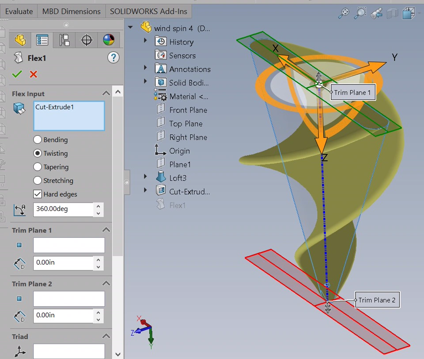This screenshot has width=424, height=359.
Task: Select the Tapering radio option
Action: pyautogui.click(x=37, y=167)
